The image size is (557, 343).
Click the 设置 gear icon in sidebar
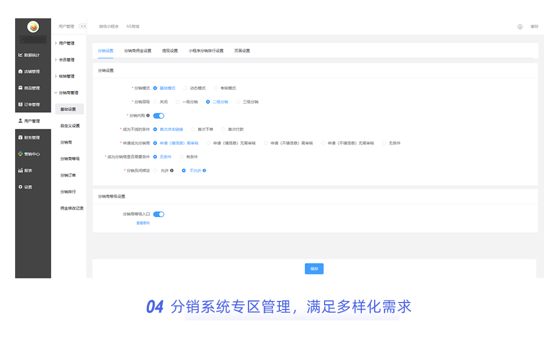click(20, 187)
